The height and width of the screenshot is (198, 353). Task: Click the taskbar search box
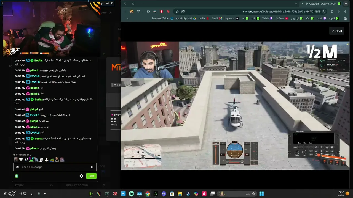[x=237, y=194]
